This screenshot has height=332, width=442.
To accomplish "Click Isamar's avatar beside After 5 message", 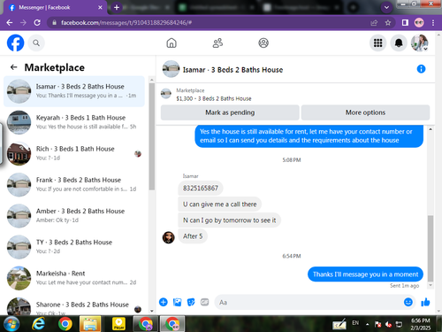I will tap(169, 237).
